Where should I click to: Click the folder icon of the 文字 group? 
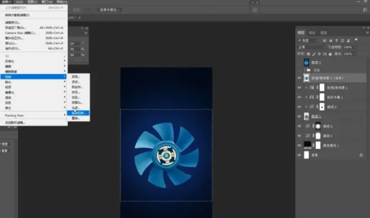click(308, 70)
